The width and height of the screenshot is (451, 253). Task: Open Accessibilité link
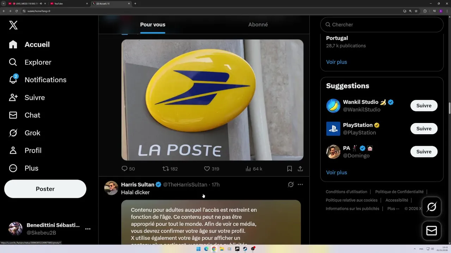click(397, 200)
